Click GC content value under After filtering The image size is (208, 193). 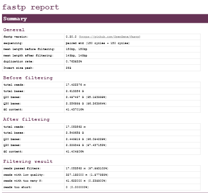click(x=74, y=151)
